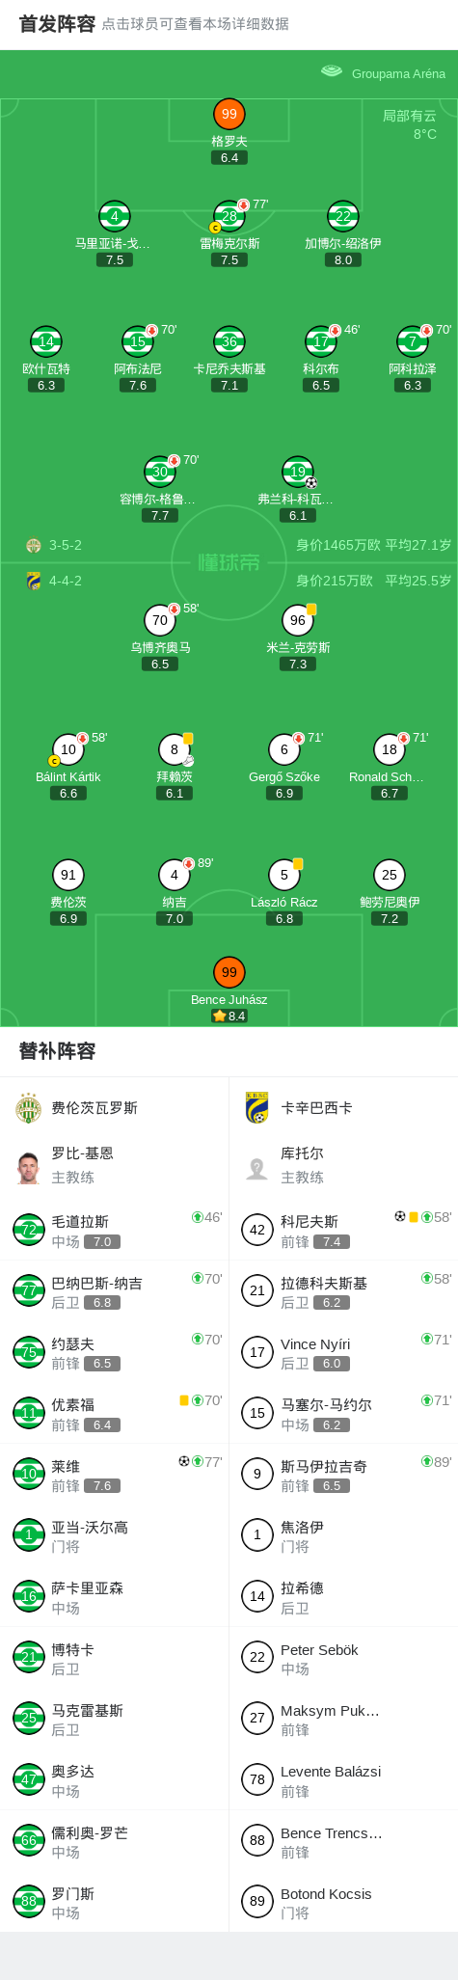458x1980 pixels.
Task: Select 卡尼乔夫斯基 number 36 player icon
Action: 229,341
